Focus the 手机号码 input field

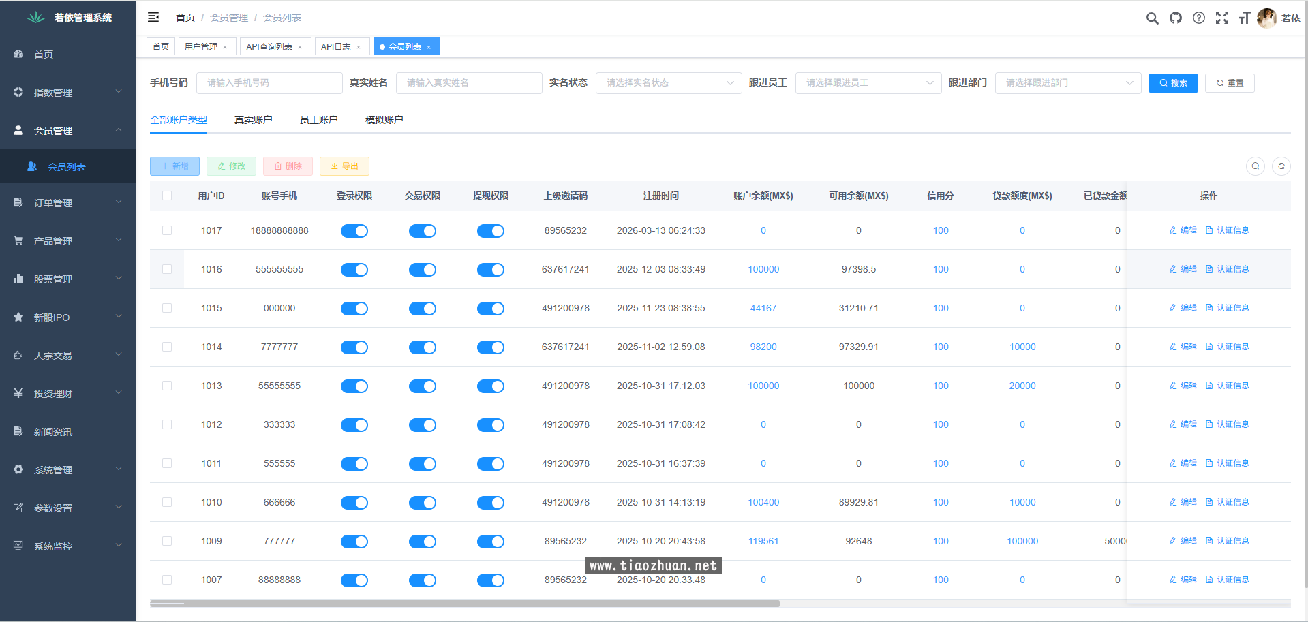click(269, 83)
